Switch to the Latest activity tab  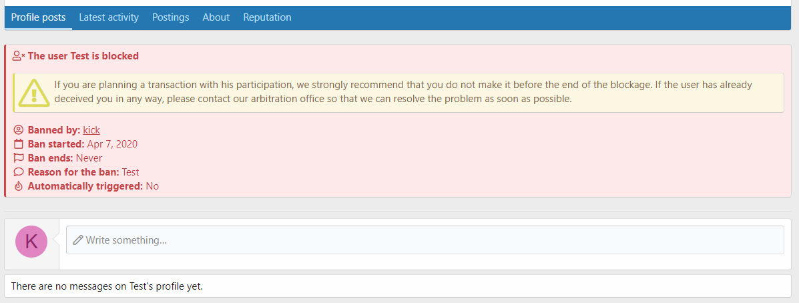[109, 17]
